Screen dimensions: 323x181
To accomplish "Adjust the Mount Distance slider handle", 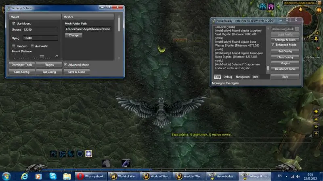I will (42, 56).
